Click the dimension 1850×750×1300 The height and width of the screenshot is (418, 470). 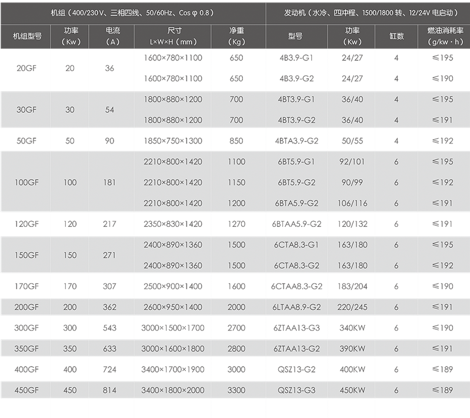tap(173, 141)
